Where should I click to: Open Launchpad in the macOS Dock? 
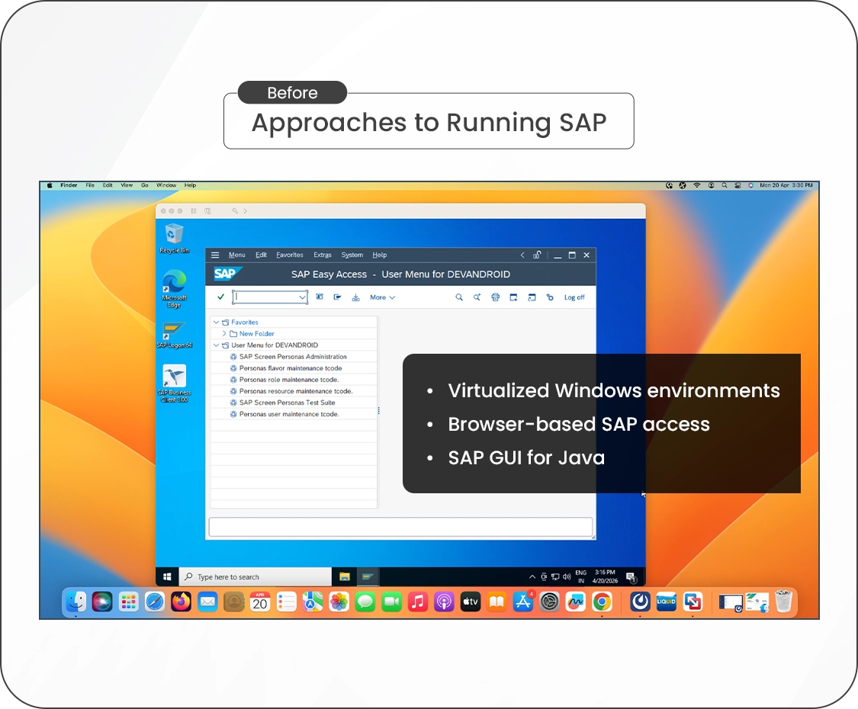[129, 602]
